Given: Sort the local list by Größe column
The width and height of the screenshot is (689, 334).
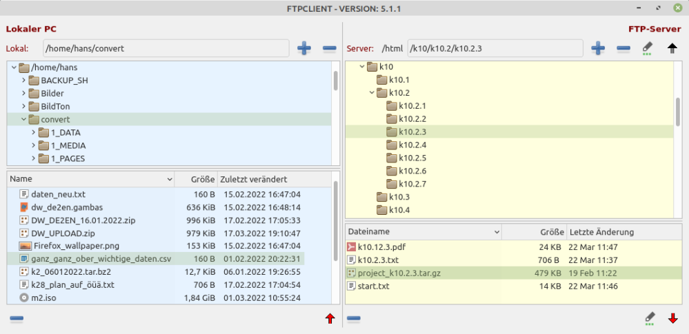Looking at the screenshot, I should 203,179.
